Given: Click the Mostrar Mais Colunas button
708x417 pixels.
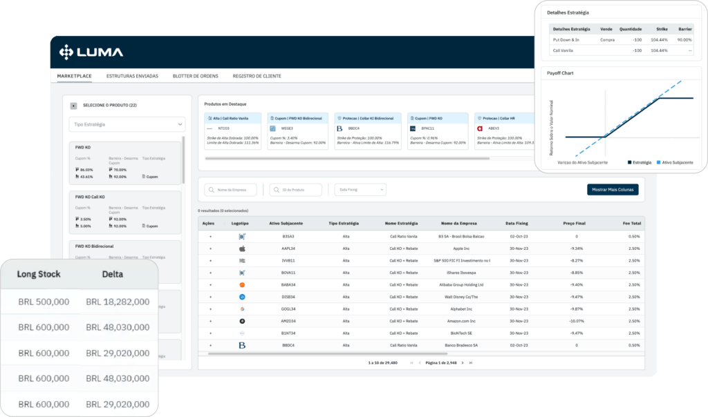Looking at the screenshot, I should pyautogui.click(x=612, y=189).
